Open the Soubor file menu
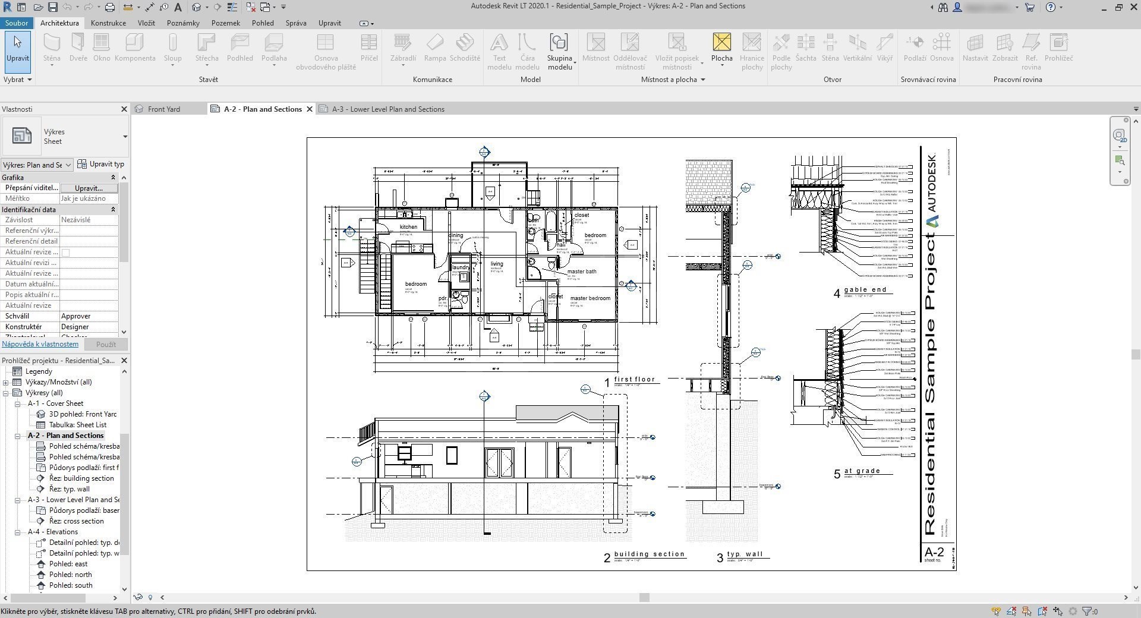The image size is (1141, 618). [x=17, y=23]
